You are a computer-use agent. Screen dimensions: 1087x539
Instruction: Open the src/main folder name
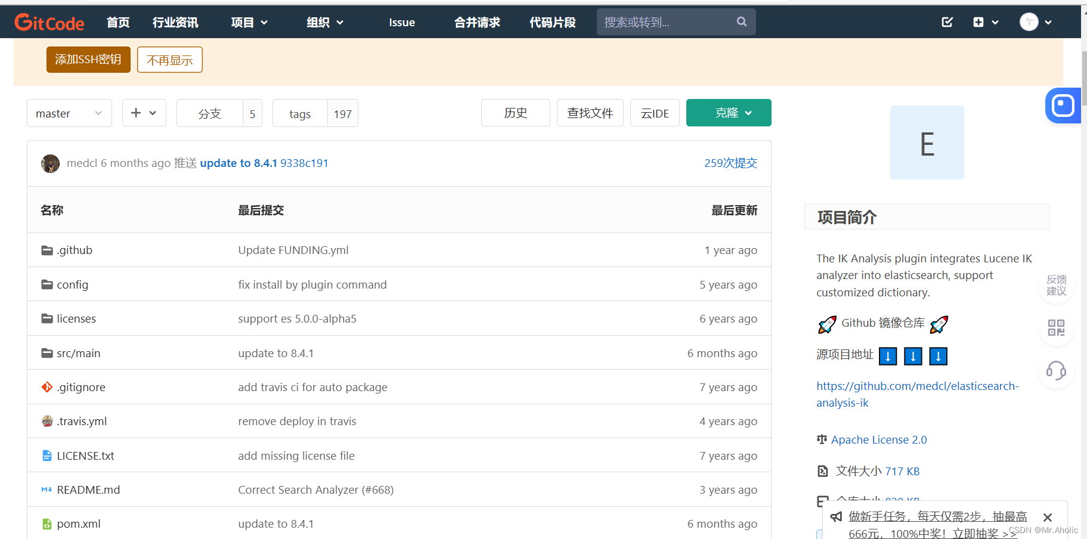coord(79,353)
